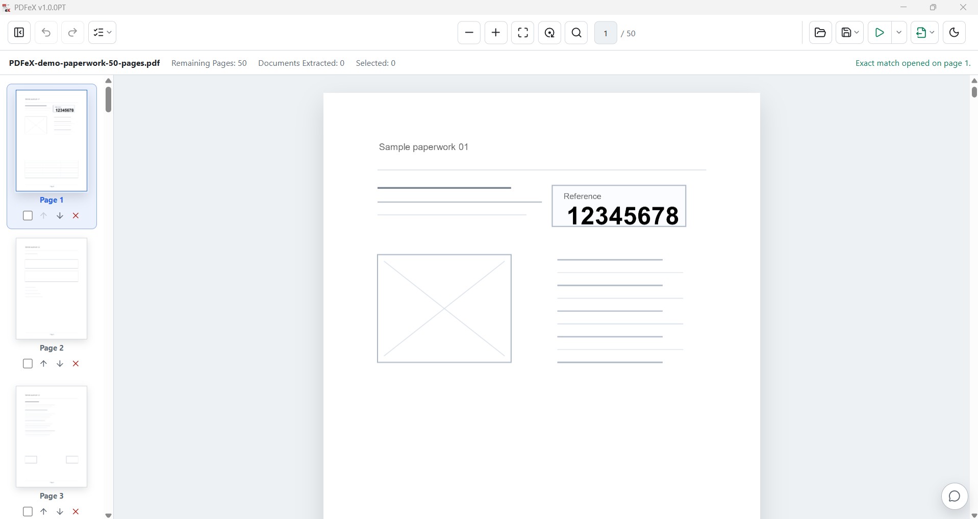978x519 pixels.
Task: Move Page 3 down
Action: pos(60,511)
